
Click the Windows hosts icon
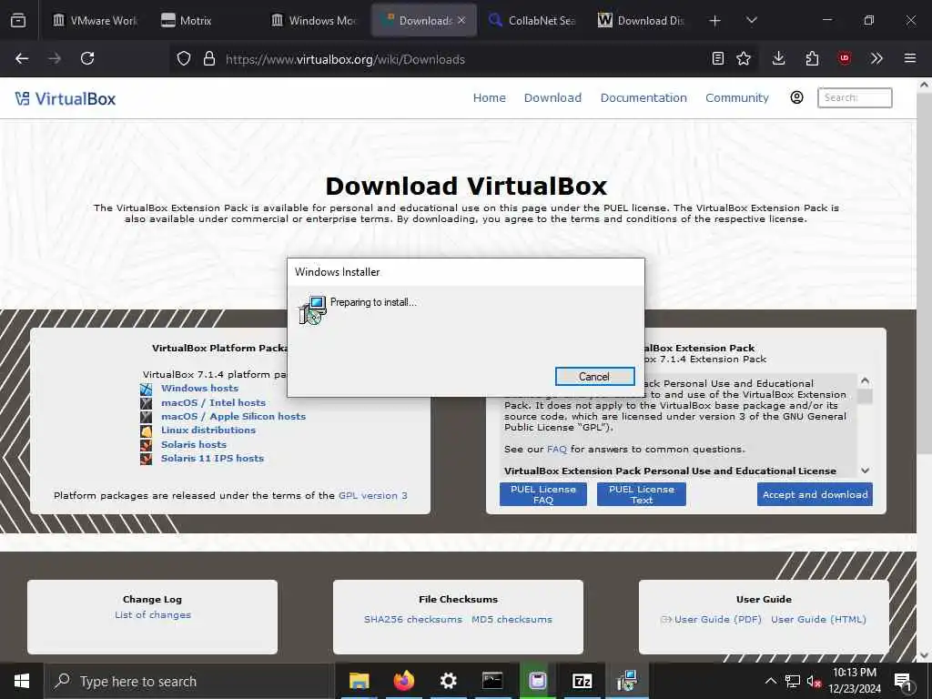147,390
